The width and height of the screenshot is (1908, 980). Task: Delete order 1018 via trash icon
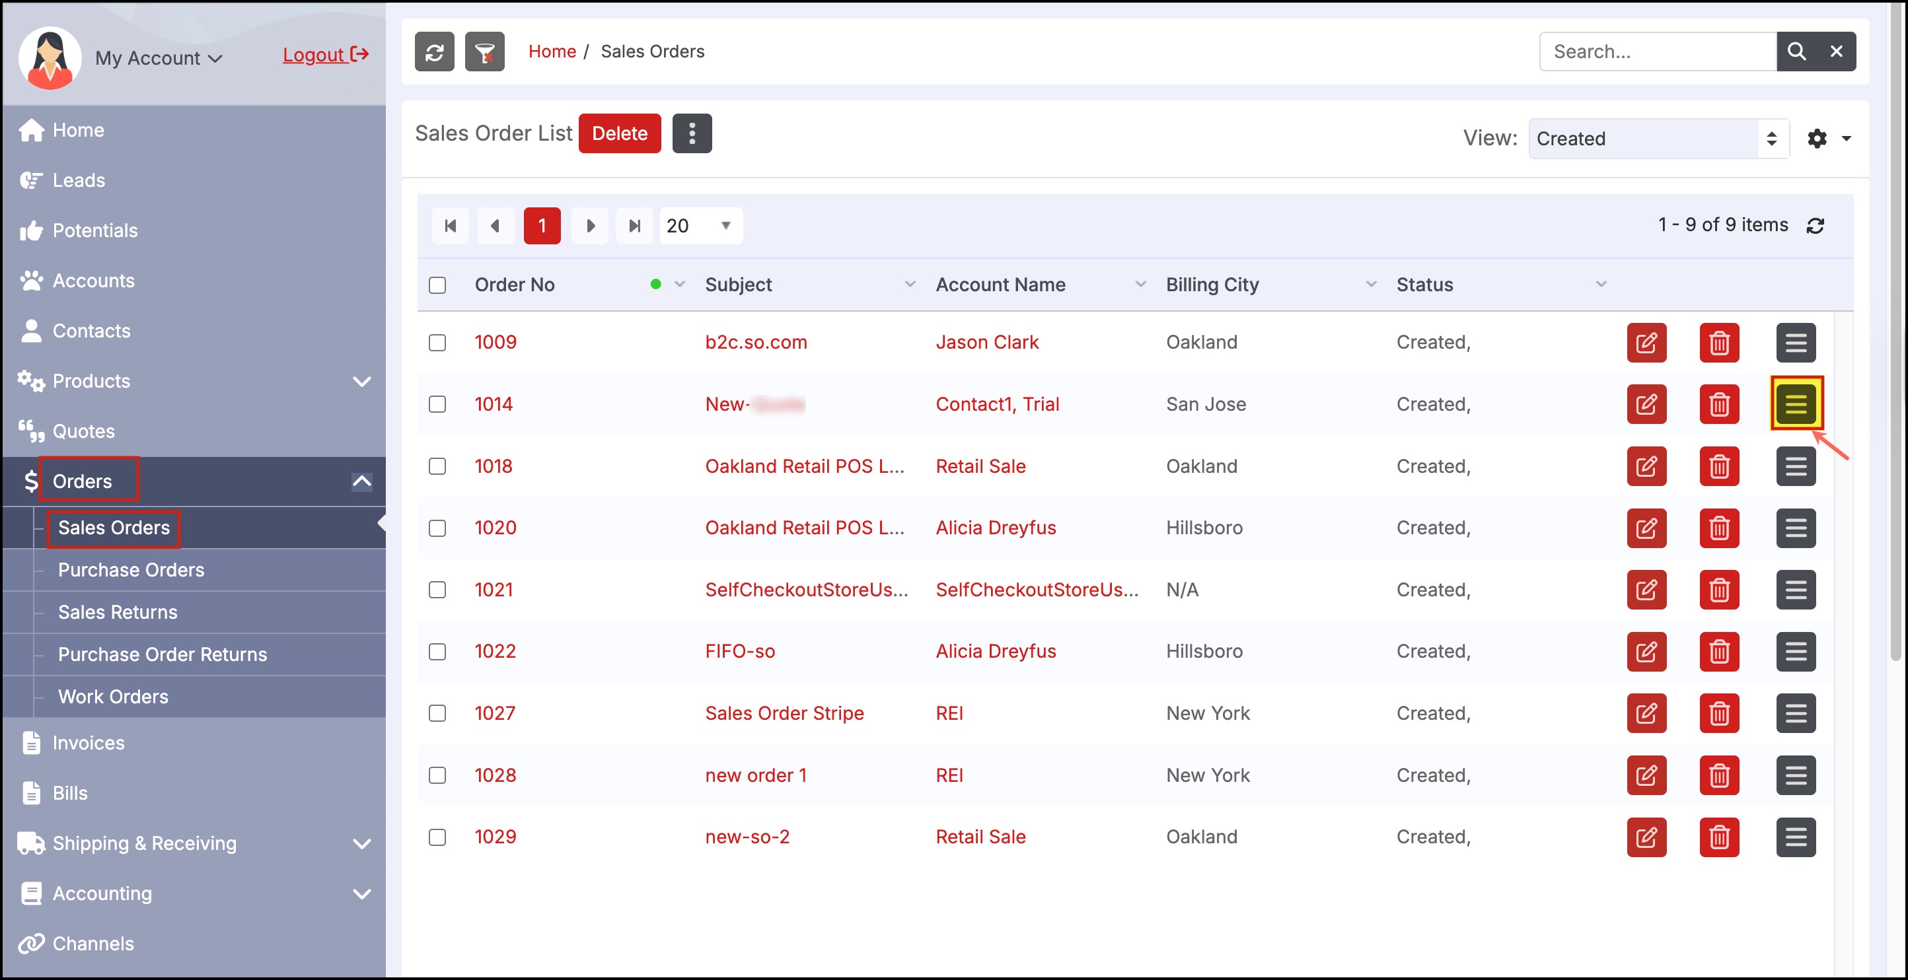click(1718, 466)
